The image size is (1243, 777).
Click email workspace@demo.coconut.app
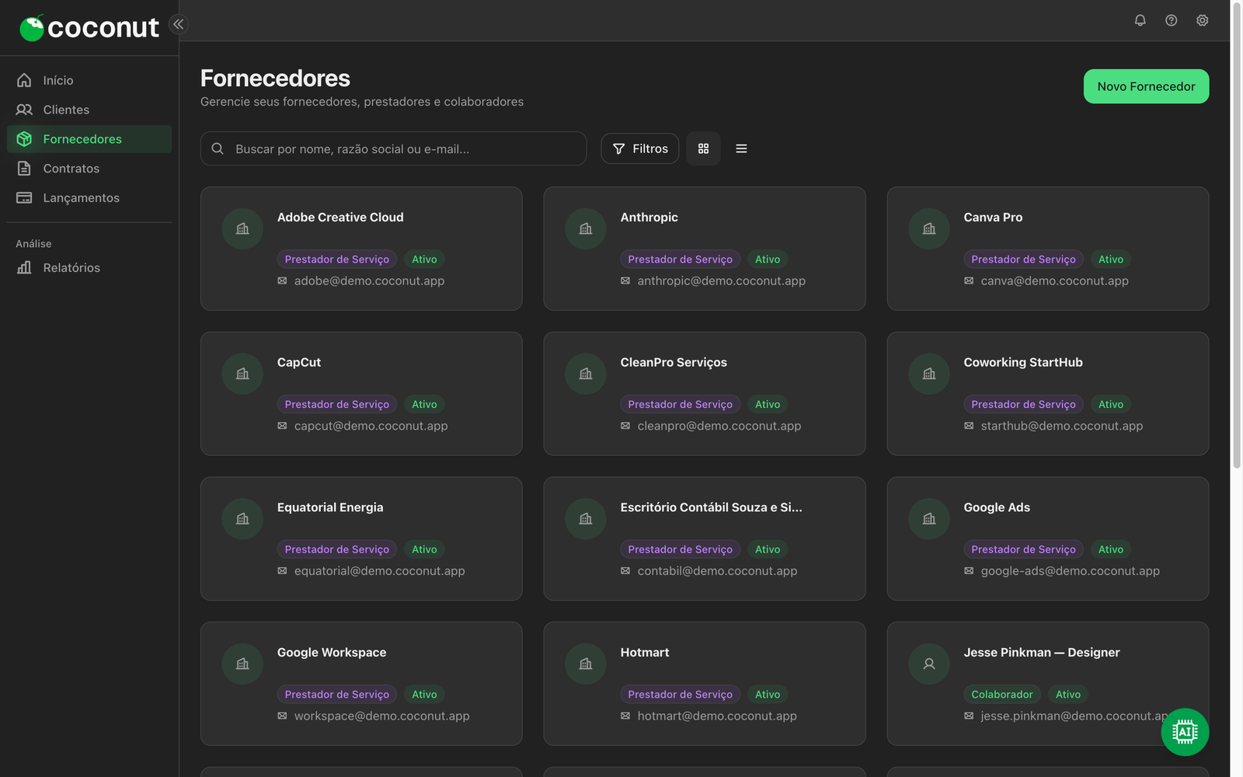coord(381,716)
